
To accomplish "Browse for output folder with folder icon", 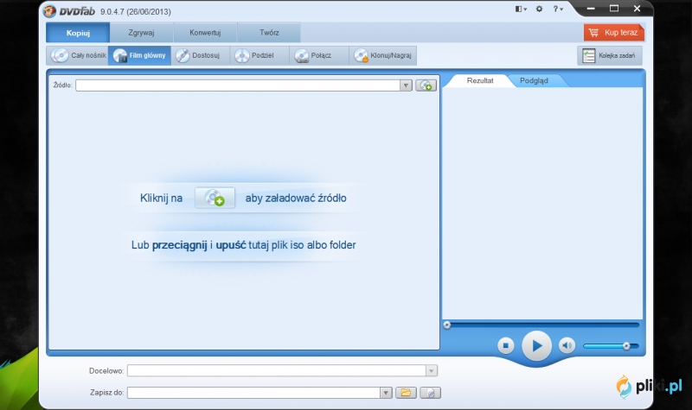I will pos(406,393).
